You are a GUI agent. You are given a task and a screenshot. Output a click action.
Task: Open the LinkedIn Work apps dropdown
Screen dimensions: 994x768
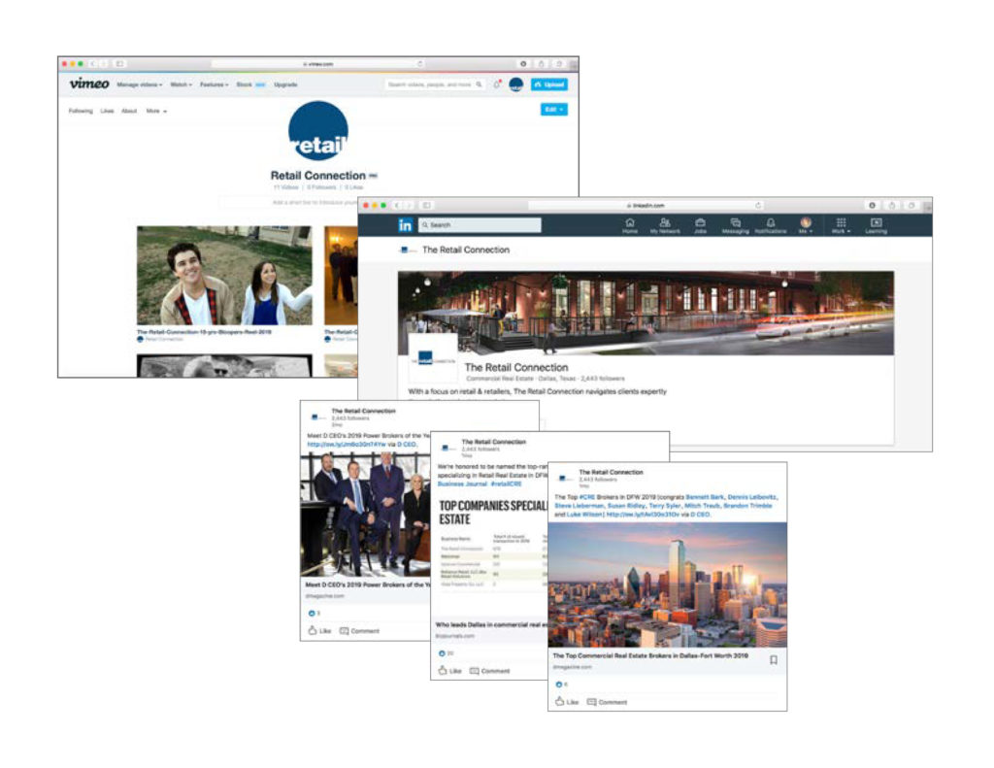[x=841, y=224]
